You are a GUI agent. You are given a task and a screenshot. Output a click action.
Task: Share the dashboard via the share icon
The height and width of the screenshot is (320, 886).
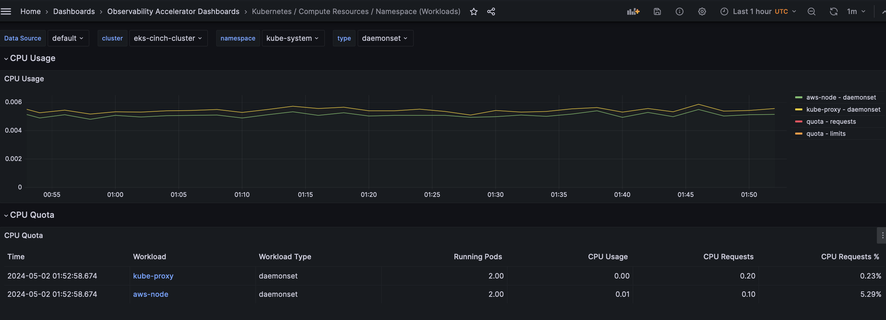[x=491, y=11]
